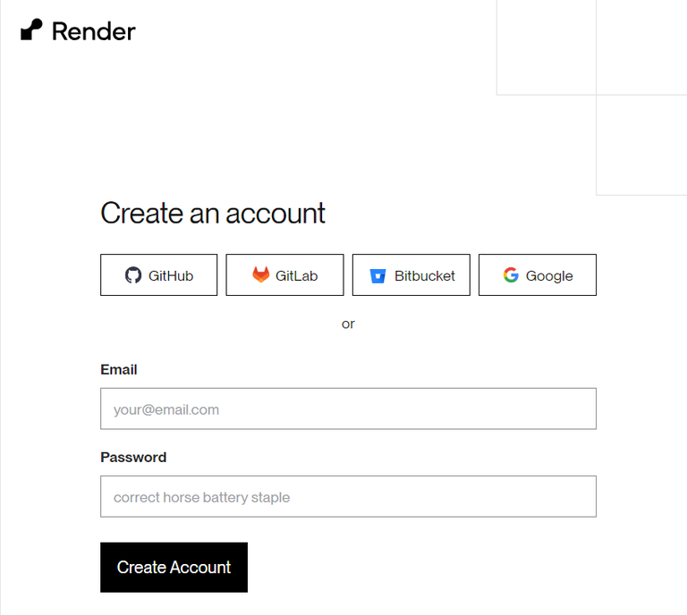Image resolution: width=687 pixels, height=615 pixels.
Task: Click the Bitbucket bucket icon
Action: (x=378, y=275)
